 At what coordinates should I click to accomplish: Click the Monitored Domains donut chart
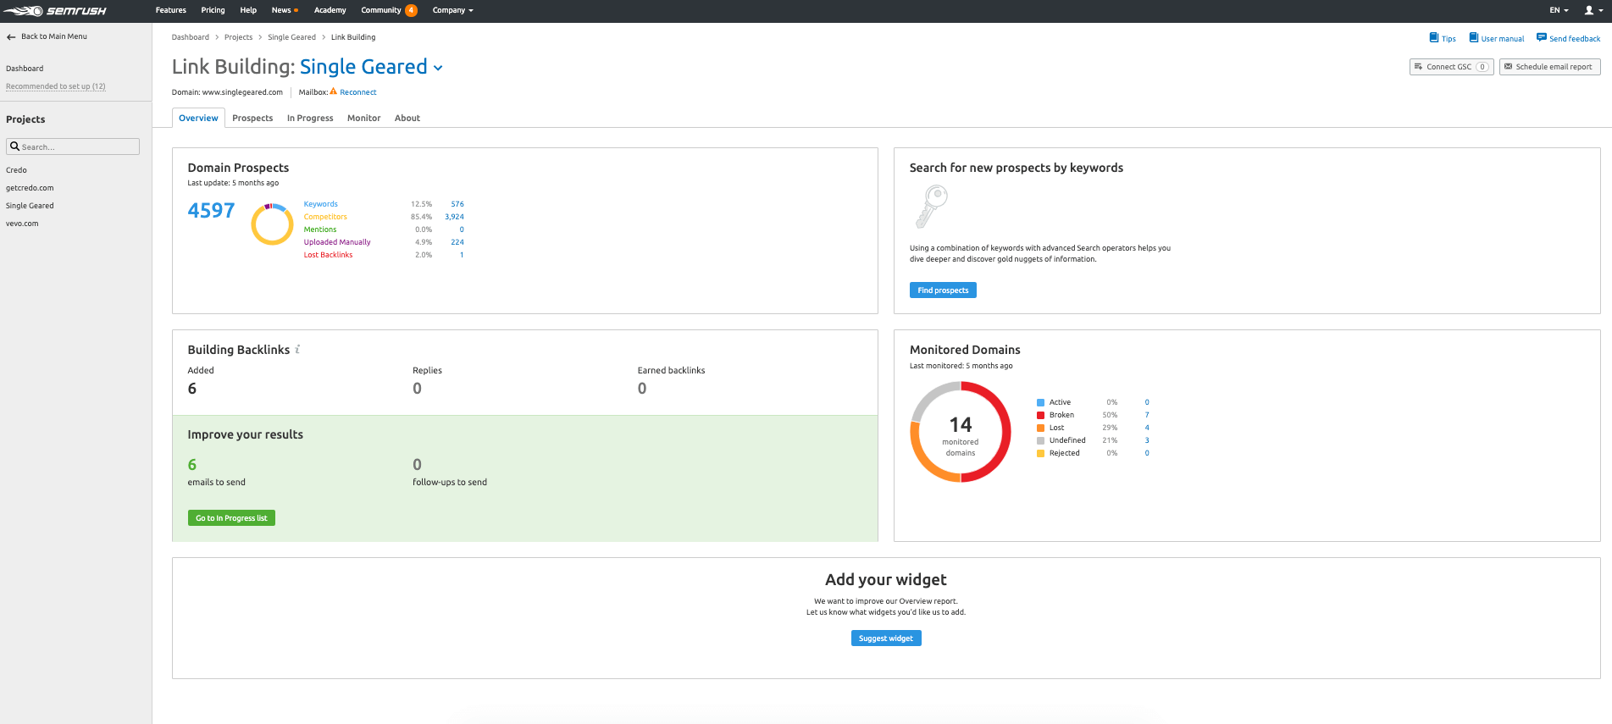coord(961,432)
